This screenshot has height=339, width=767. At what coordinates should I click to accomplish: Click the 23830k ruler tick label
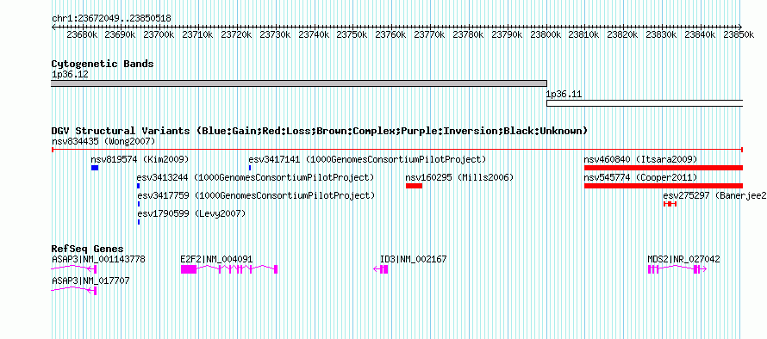coord(661,34)
